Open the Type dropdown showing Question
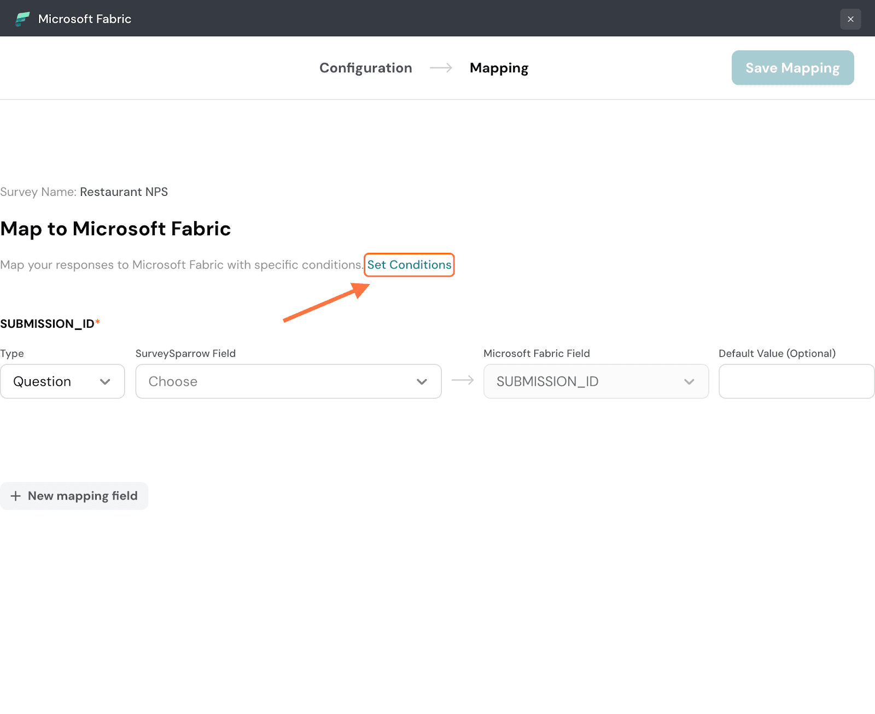 [62, 381]
